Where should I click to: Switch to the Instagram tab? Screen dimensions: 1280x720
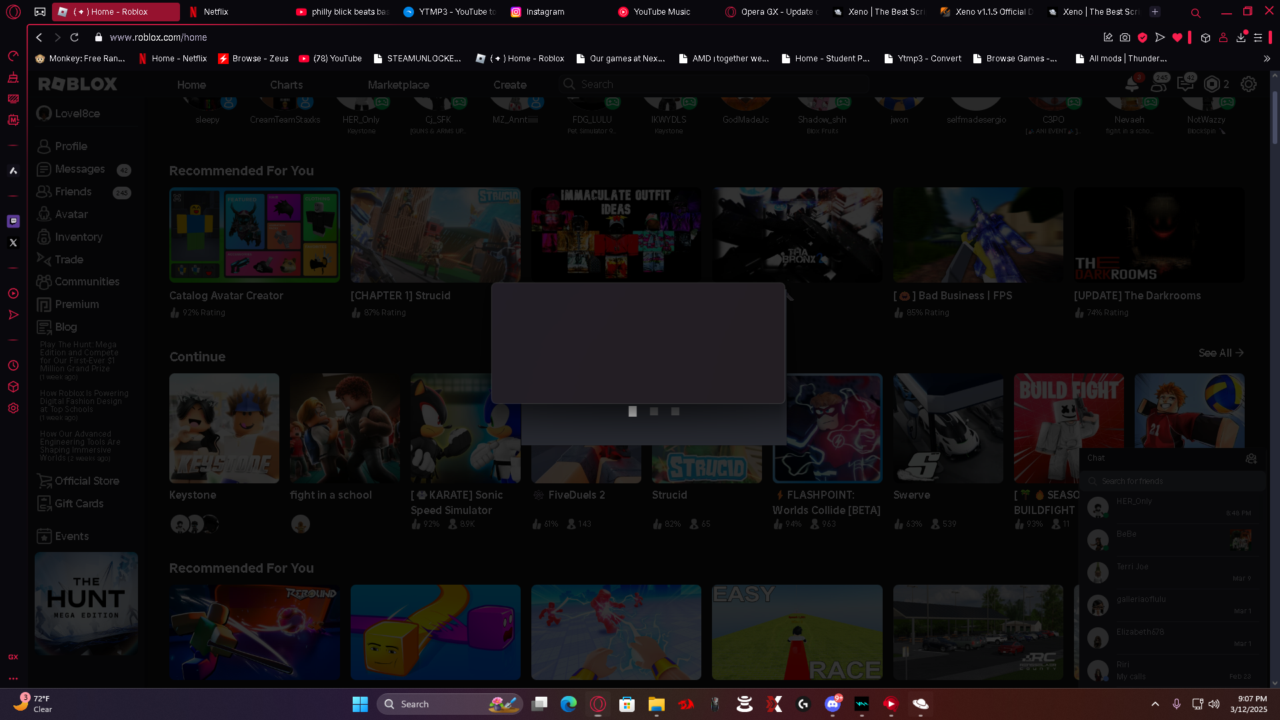point(557,12)
